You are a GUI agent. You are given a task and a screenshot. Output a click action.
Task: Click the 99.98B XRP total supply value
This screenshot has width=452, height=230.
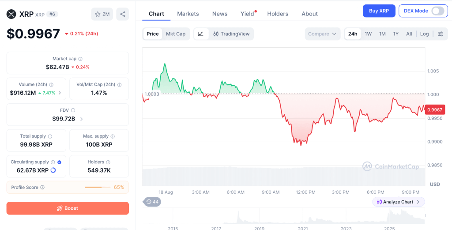pyautogui.click(x=36, y=145)
